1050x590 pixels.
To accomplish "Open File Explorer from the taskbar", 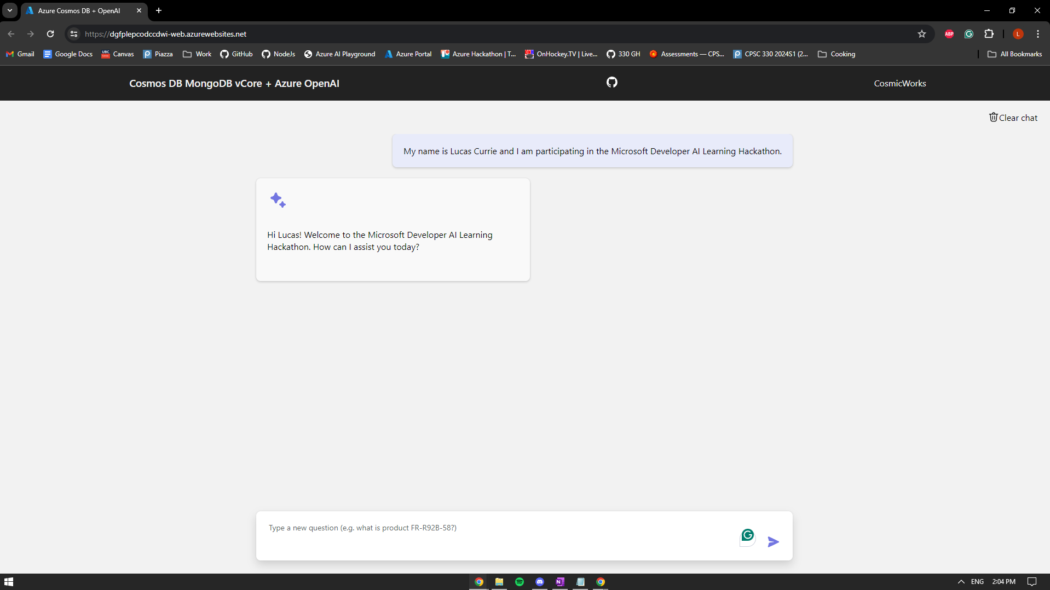I will tap(499, 582).
